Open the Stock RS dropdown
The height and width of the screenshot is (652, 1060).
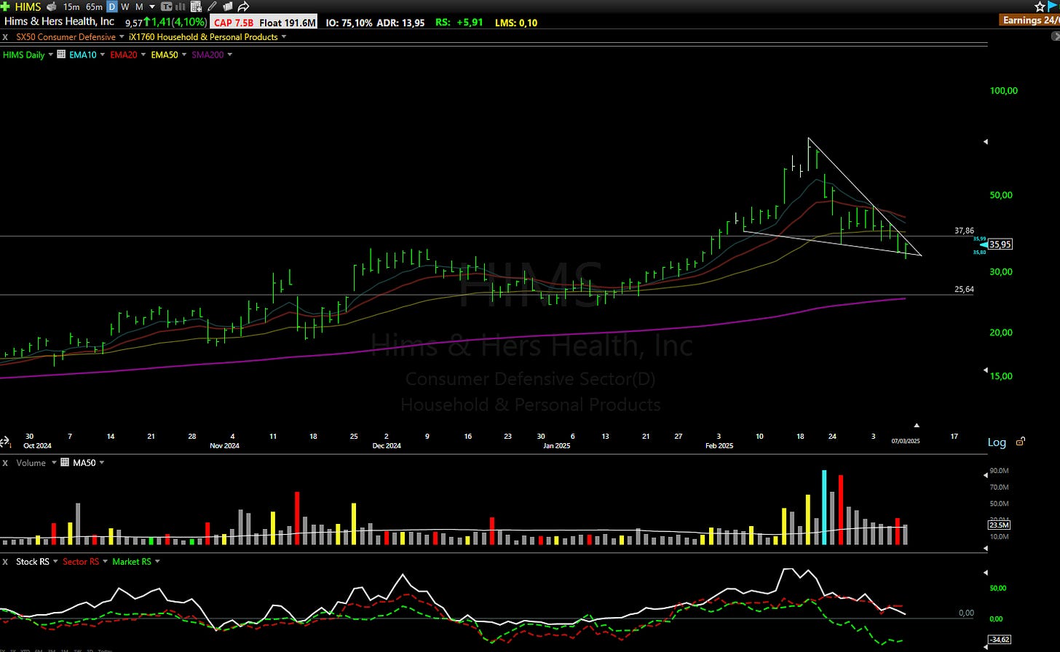pos(54,562)
